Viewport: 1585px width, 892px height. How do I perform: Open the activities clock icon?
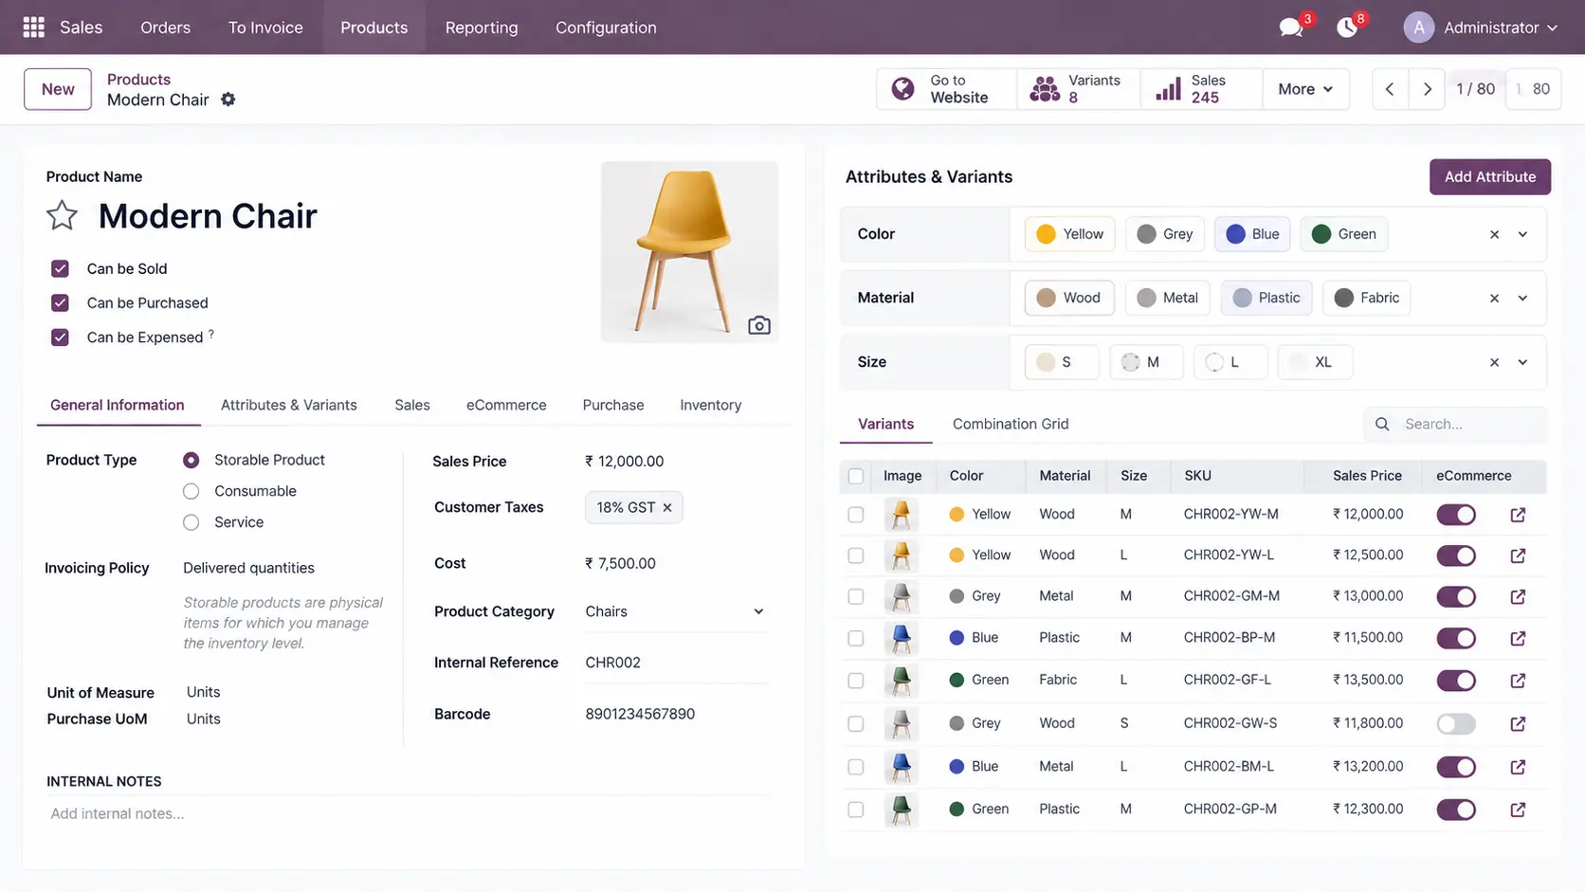pyautogui.click(x=1346, y=27)
